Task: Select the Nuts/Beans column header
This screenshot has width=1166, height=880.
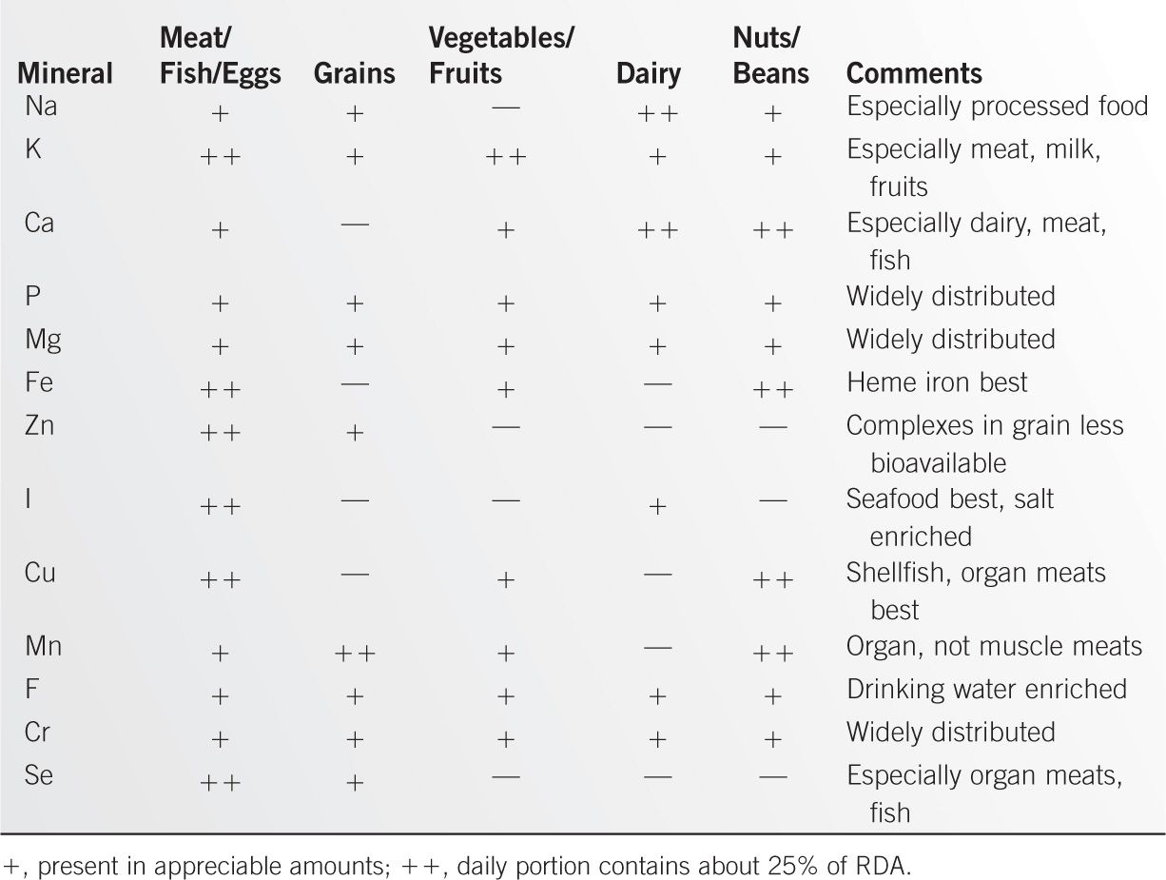Action: (x=770, y=56)
